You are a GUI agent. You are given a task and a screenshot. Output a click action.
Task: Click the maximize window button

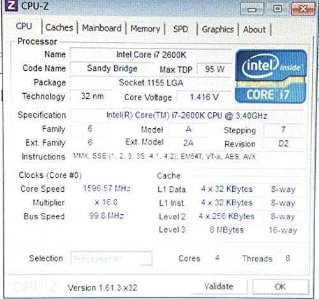[278, 9]
